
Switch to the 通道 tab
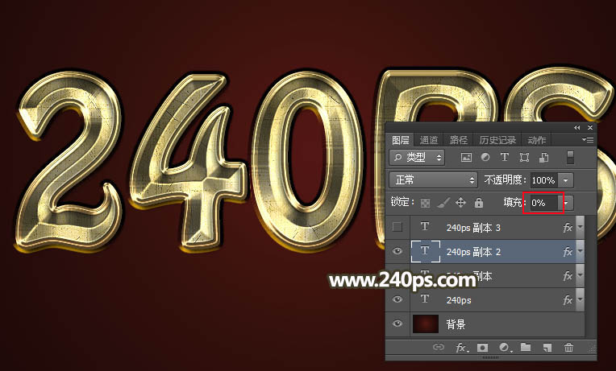click(x=429, y=140)
